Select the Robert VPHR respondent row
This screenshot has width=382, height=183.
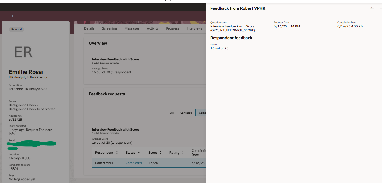tap(105, 163)
